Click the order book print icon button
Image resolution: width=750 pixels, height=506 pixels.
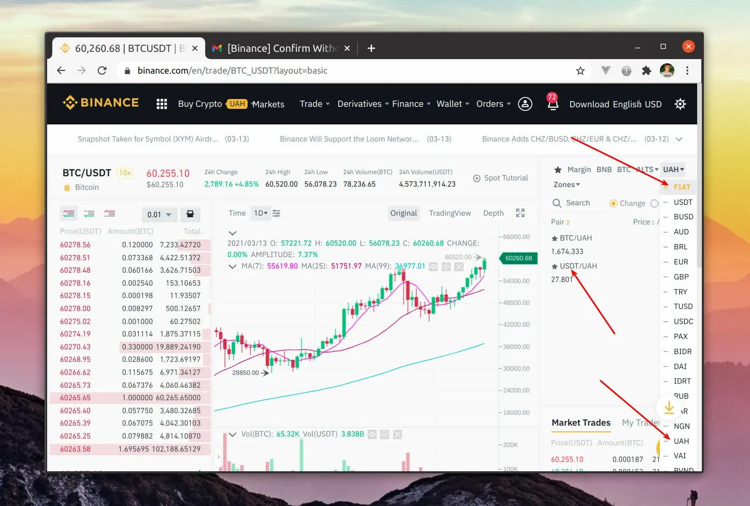pos(190,214)
